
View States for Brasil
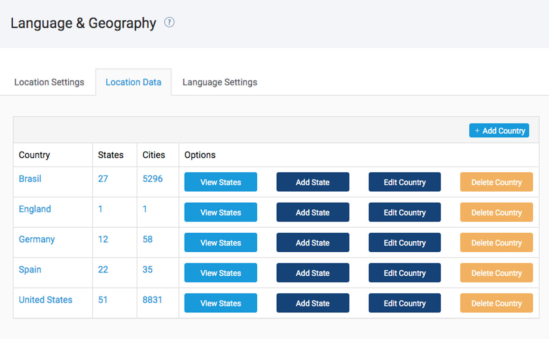click(x=221, y=182)
